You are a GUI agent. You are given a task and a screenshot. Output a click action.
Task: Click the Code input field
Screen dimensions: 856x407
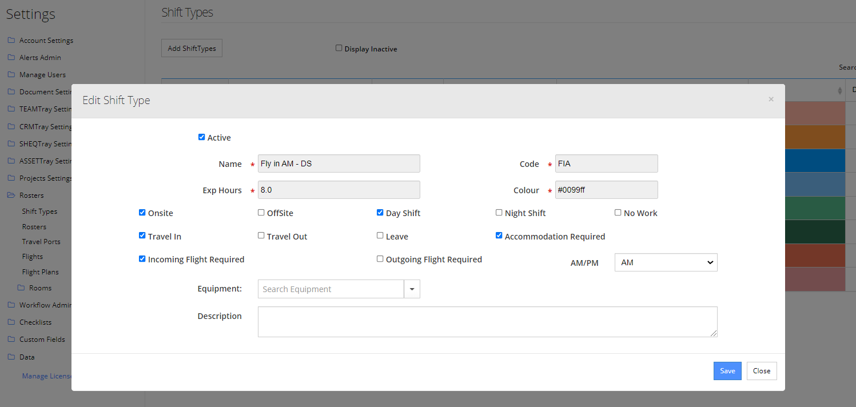click(x=607, y=163)
